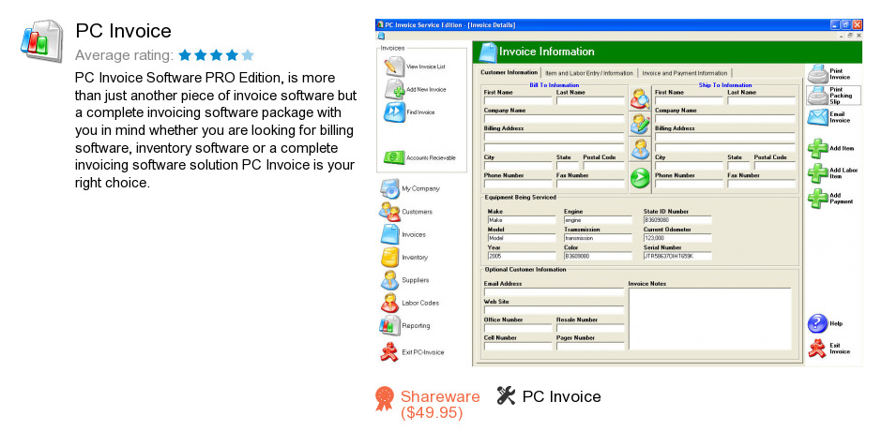The width and height of the screenshot is (882, 446).
Task: Click the PC Invoice app logo icon
Action: click(41, 40)
